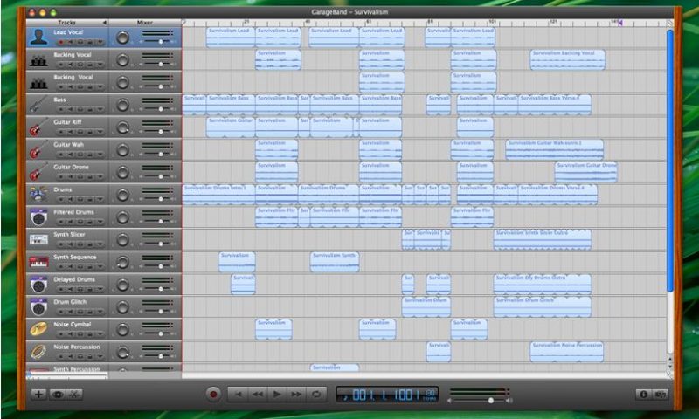Solo the Guitar Wah track

(80, 155)
